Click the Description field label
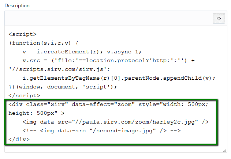This screenshot has width=231, height=159. [x=17, y=6]
